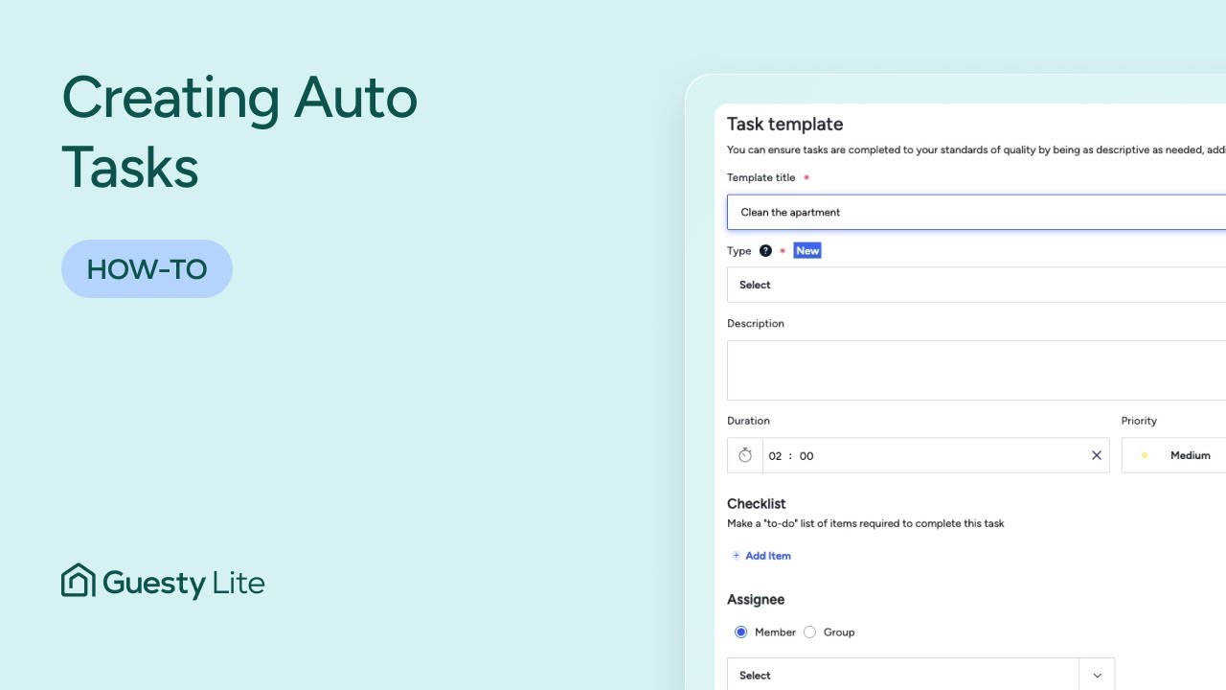Click into the Description text area
Viewport: 1226px width, 690px height.
tap(977, 370)
